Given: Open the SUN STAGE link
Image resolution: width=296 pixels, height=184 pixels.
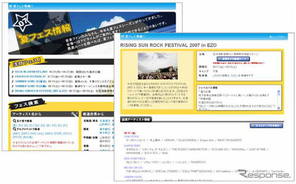Looking at the screenshot, I should 131,136.
